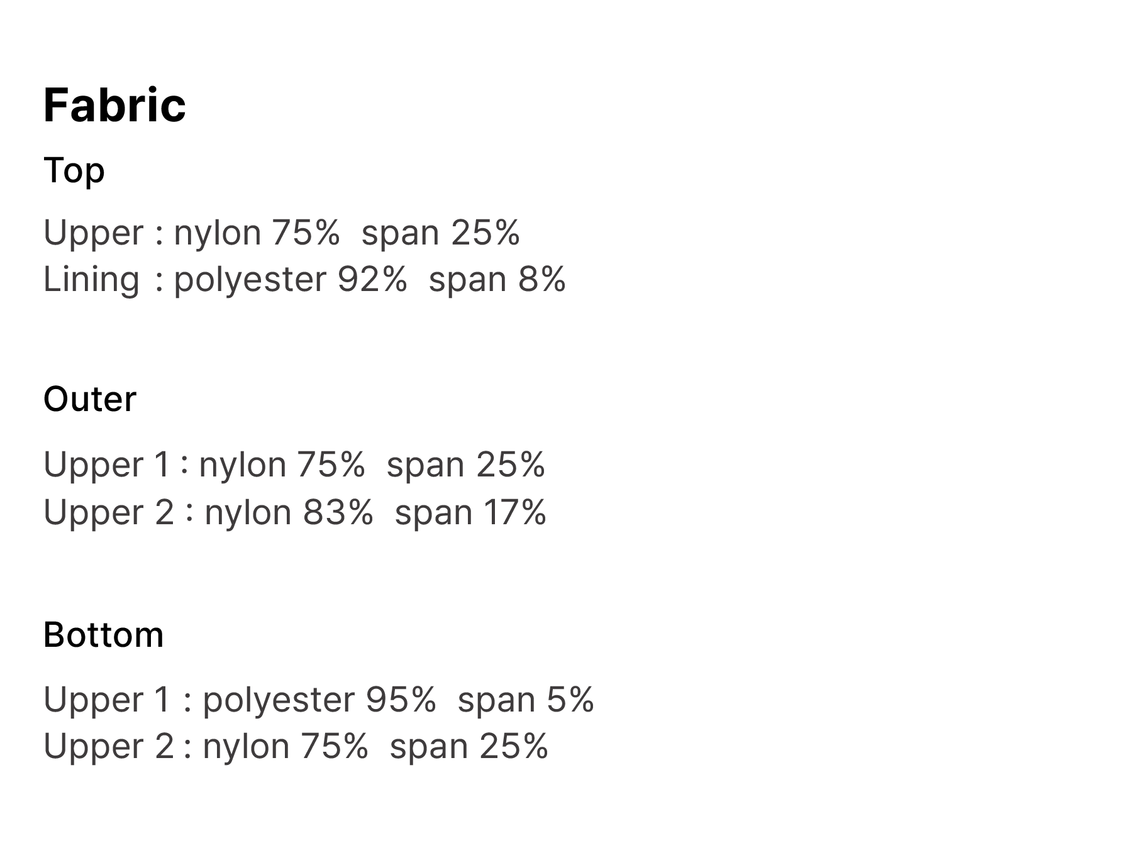Click the nylon 83% text

[289, 512]
